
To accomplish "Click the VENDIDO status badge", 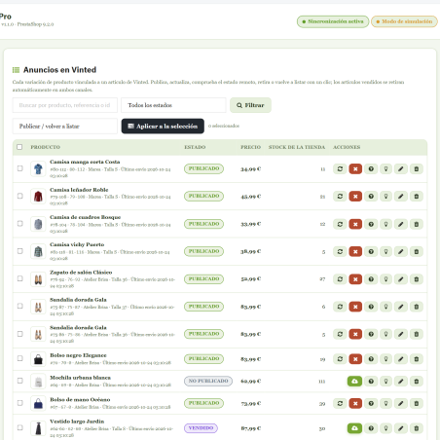I will point(201,428).
